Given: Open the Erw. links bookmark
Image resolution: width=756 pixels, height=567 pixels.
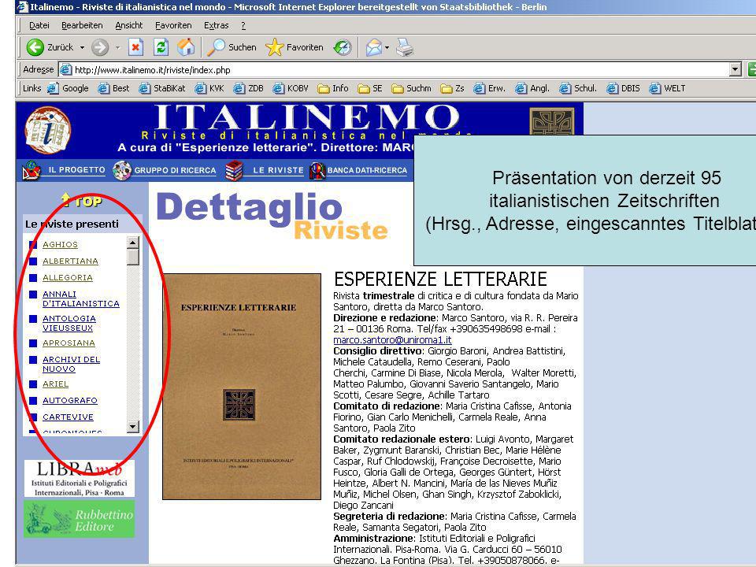Looking at the screenshot, I should tap(489, 88).
